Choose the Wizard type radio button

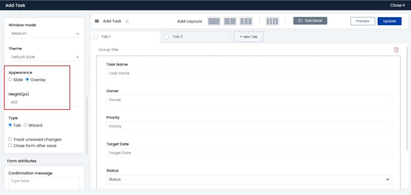(x=26, y=125)
